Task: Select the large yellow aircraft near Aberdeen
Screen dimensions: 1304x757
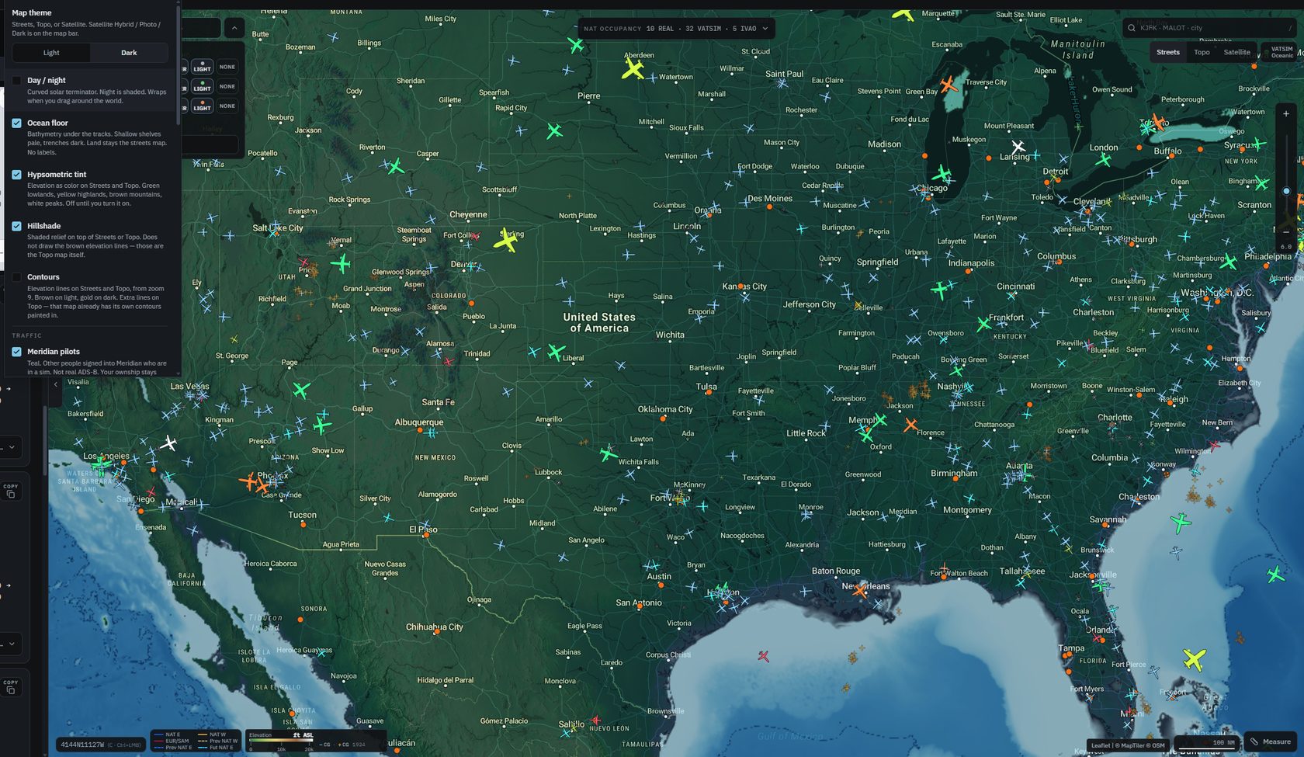Action: point(633,69)
